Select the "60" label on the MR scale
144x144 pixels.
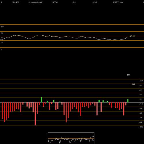pos(141,90)
